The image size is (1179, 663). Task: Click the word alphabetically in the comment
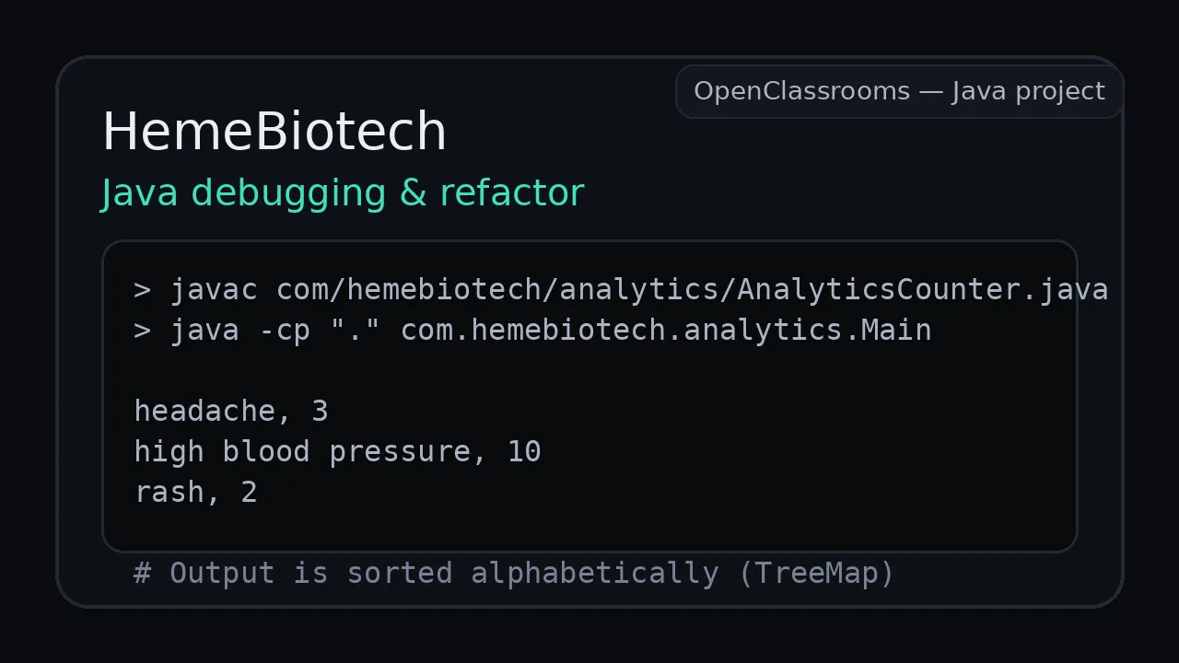coord(594,574)
